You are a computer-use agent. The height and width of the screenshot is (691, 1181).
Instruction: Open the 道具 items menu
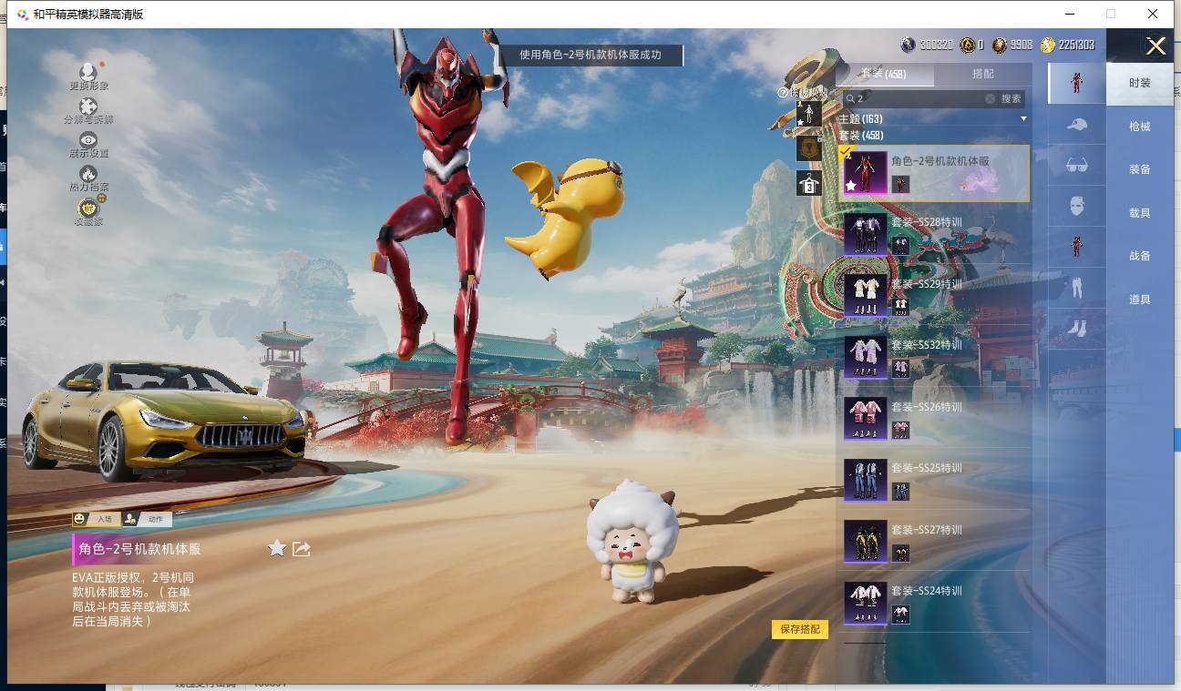click(1140, 300)
